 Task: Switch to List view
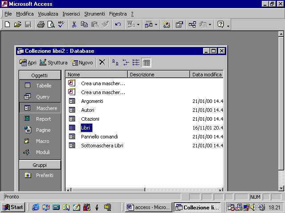coord(136,62)
